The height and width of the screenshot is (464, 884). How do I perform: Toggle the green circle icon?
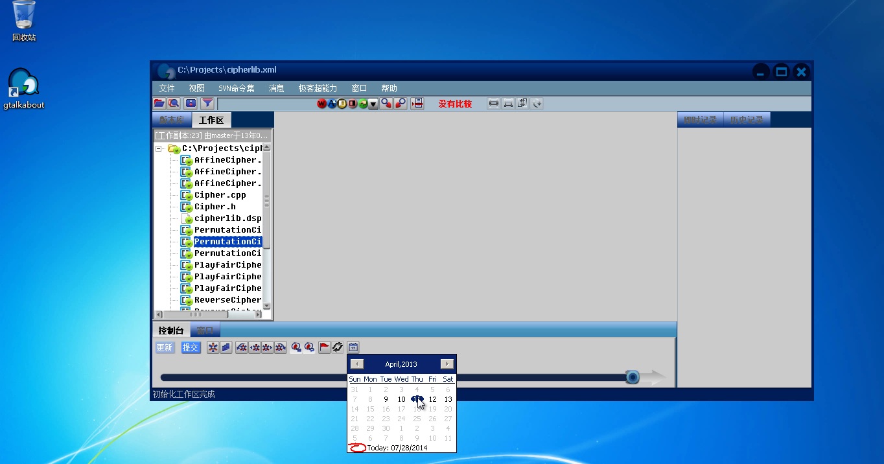363,104
